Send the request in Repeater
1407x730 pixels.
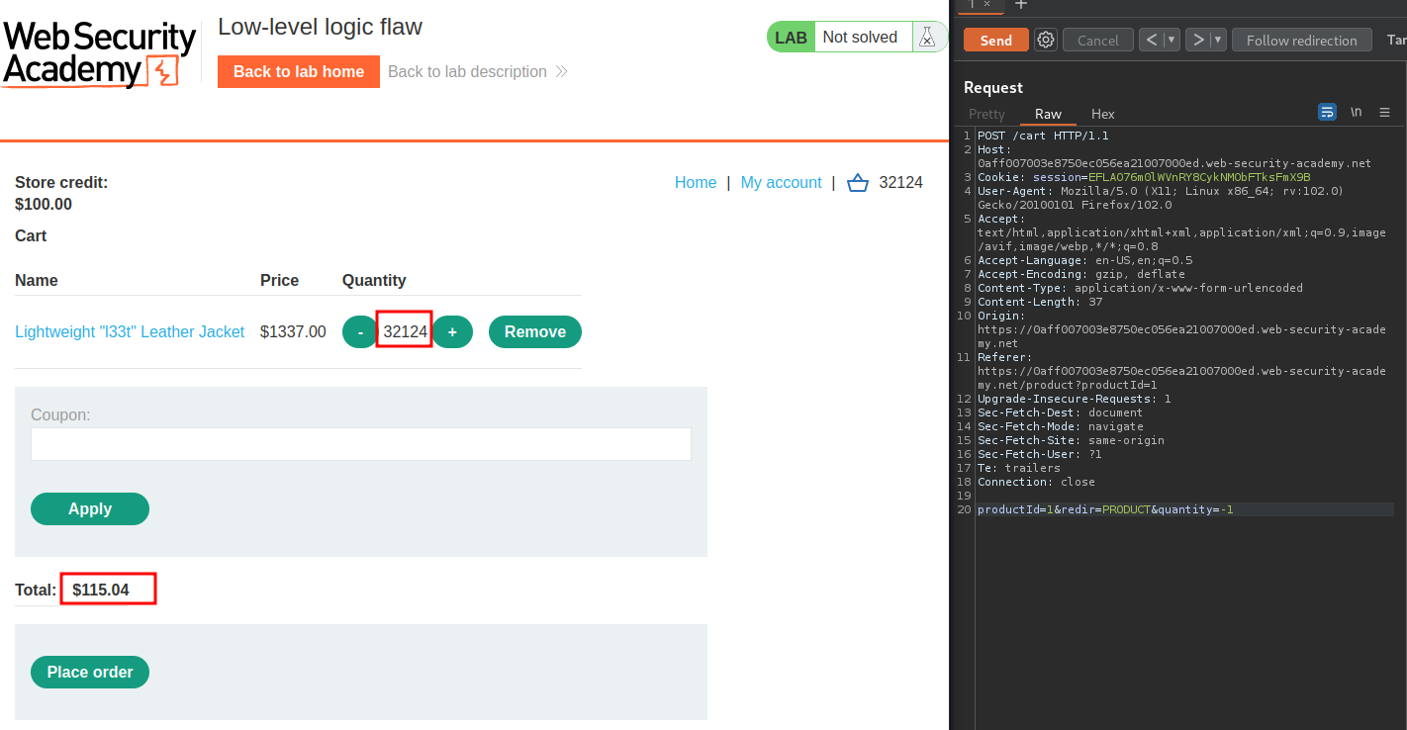[x=995, y=40]
